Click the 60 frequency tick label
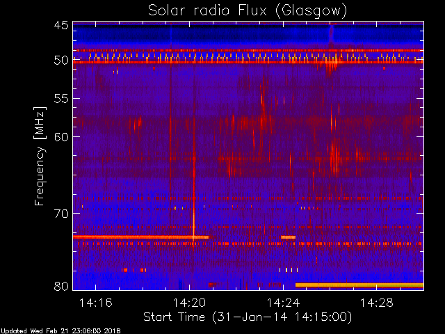The height and width of the screenshot is (334, 445). (61, 137)
